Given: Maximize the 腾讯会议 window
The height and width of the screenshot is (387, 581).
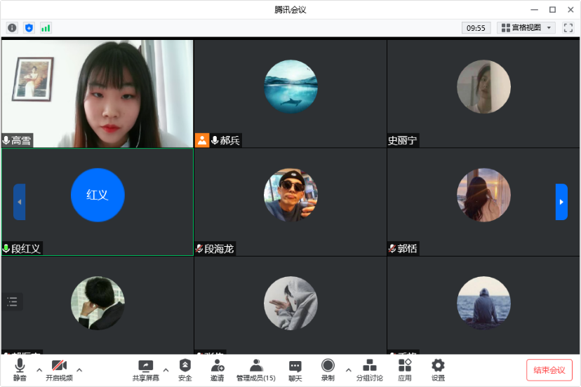Looking at the screenshot, I should click(552, 10).
